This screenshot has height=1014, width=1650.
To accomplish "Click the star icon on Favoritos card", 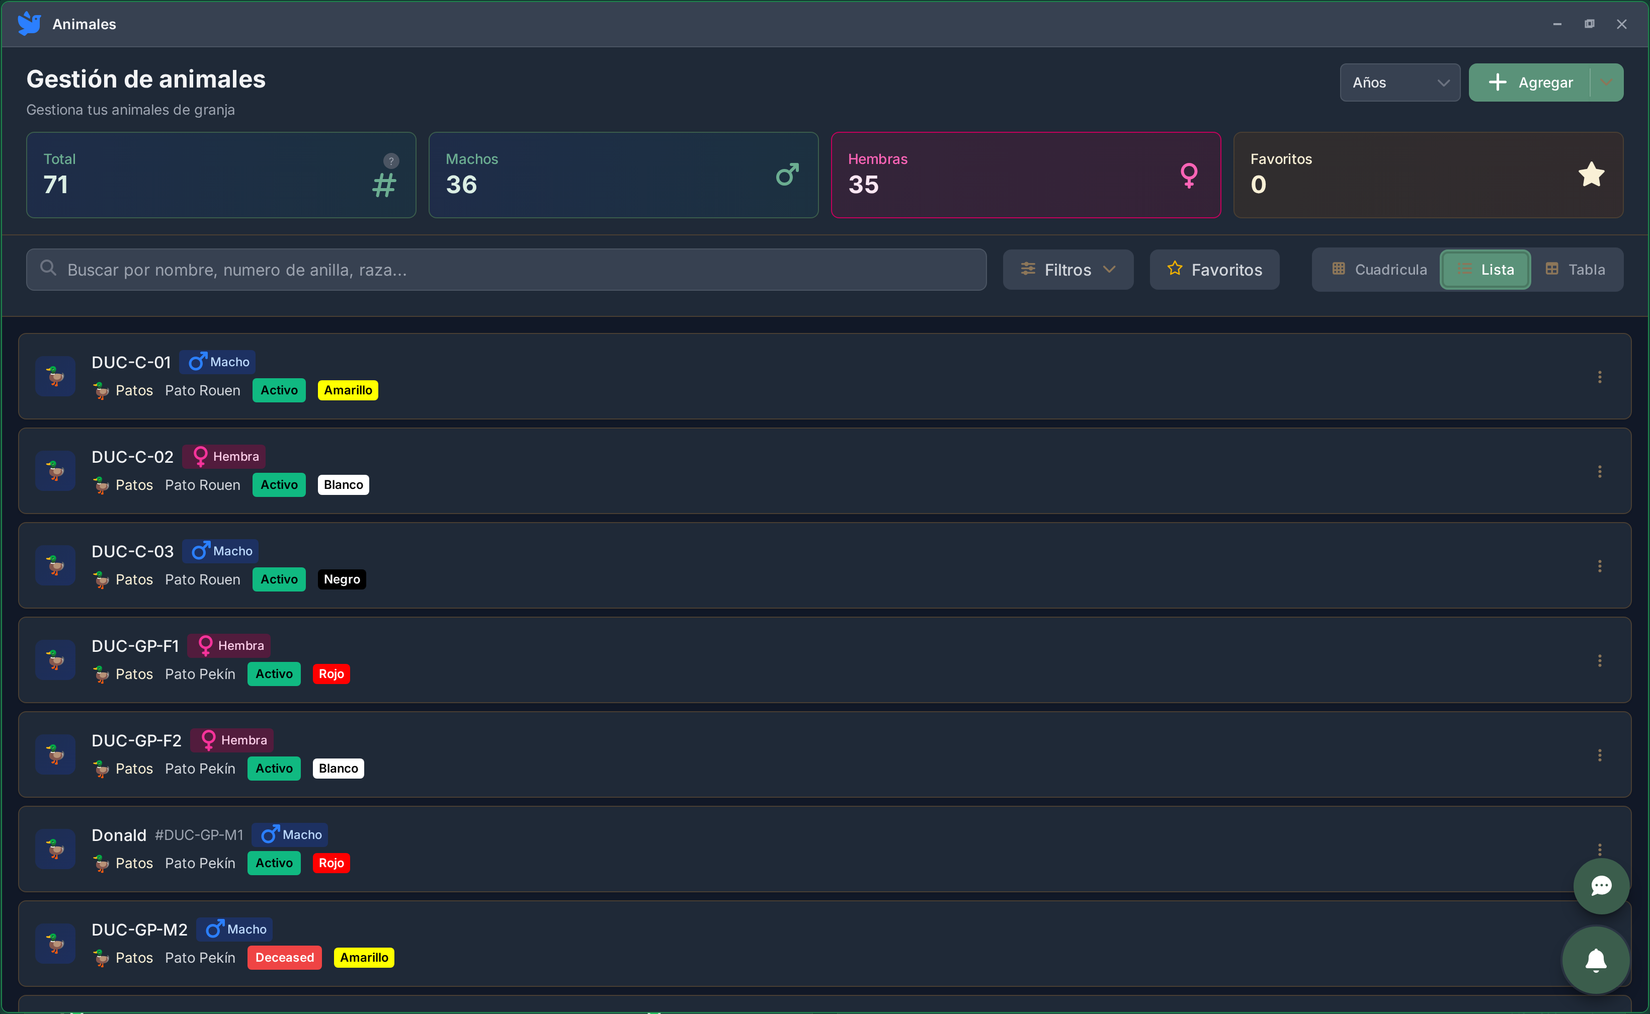I will pos(1591,175).
